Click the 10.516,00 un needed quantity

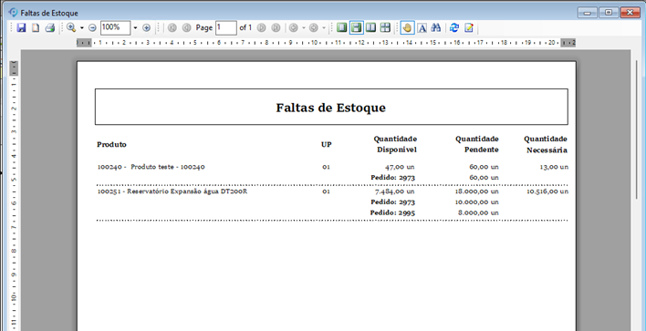point(547,191)
